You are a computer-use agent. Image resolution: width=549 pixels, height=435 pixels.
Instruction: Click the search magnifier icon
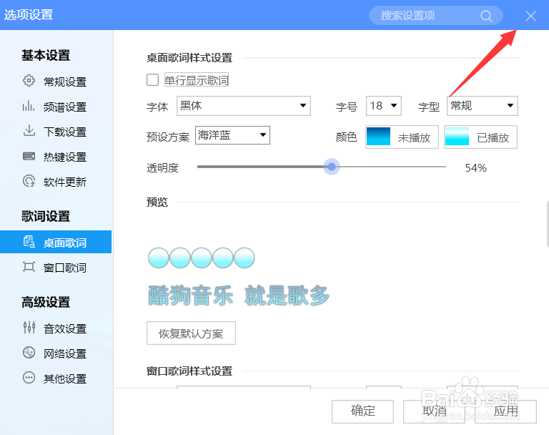(486, 16)
